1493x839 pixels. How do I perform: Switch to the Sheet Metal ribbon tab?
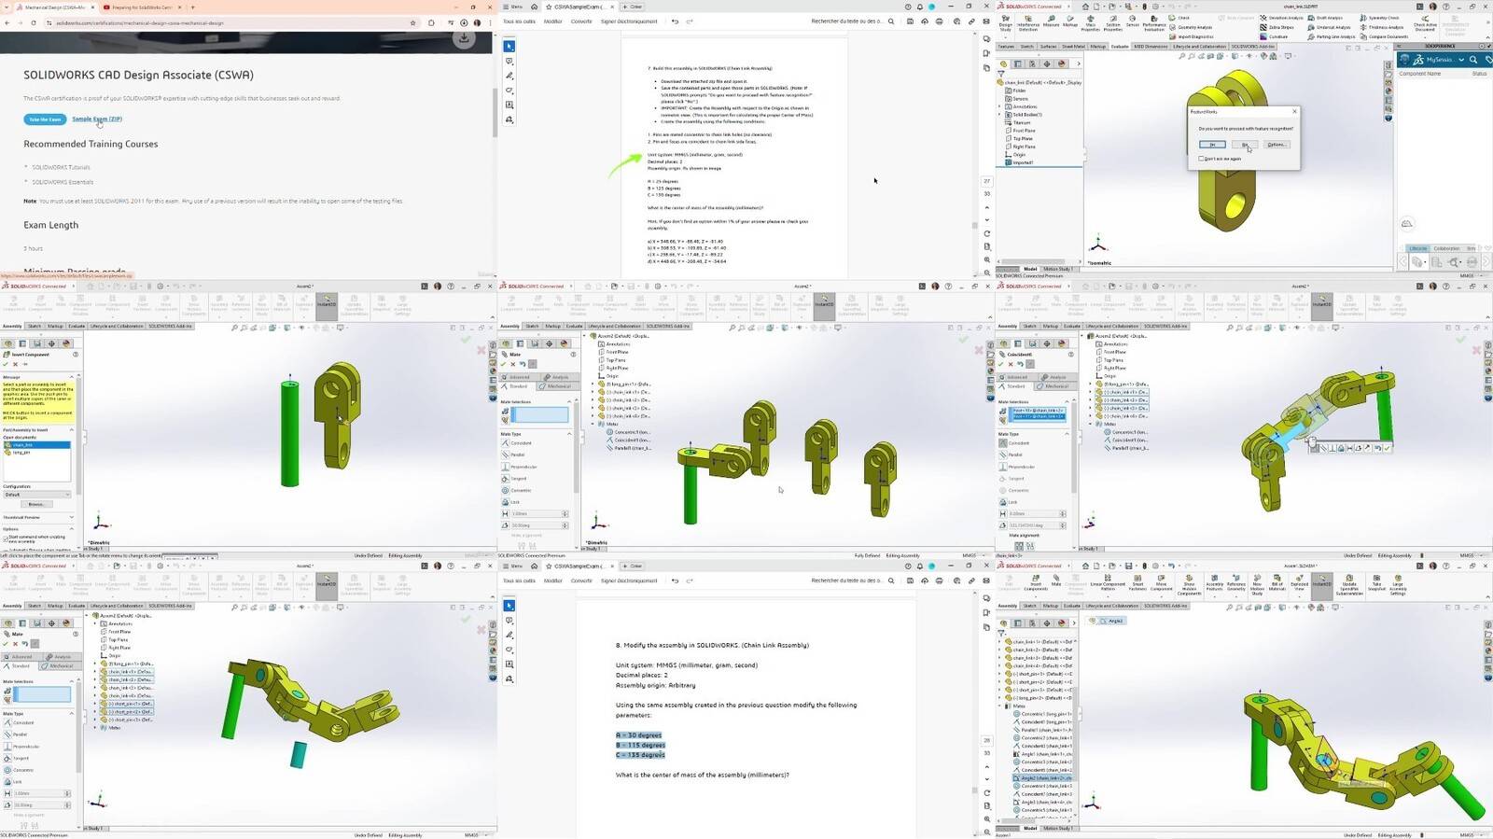point(1073,47)
